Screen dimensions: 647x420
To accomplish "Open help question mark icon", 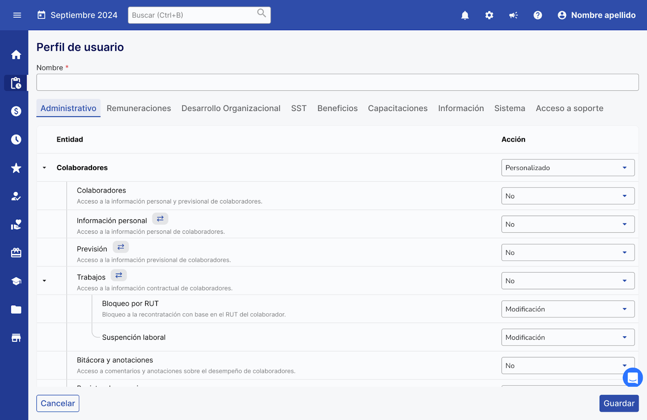I will click(x=538, y=15).
